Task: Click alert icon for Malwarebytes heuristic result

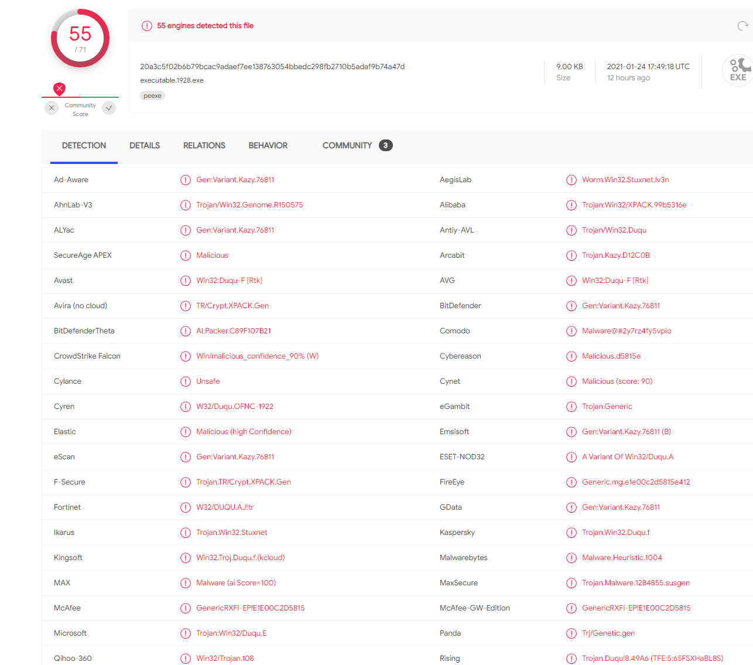Action: (x=571, y=558)
